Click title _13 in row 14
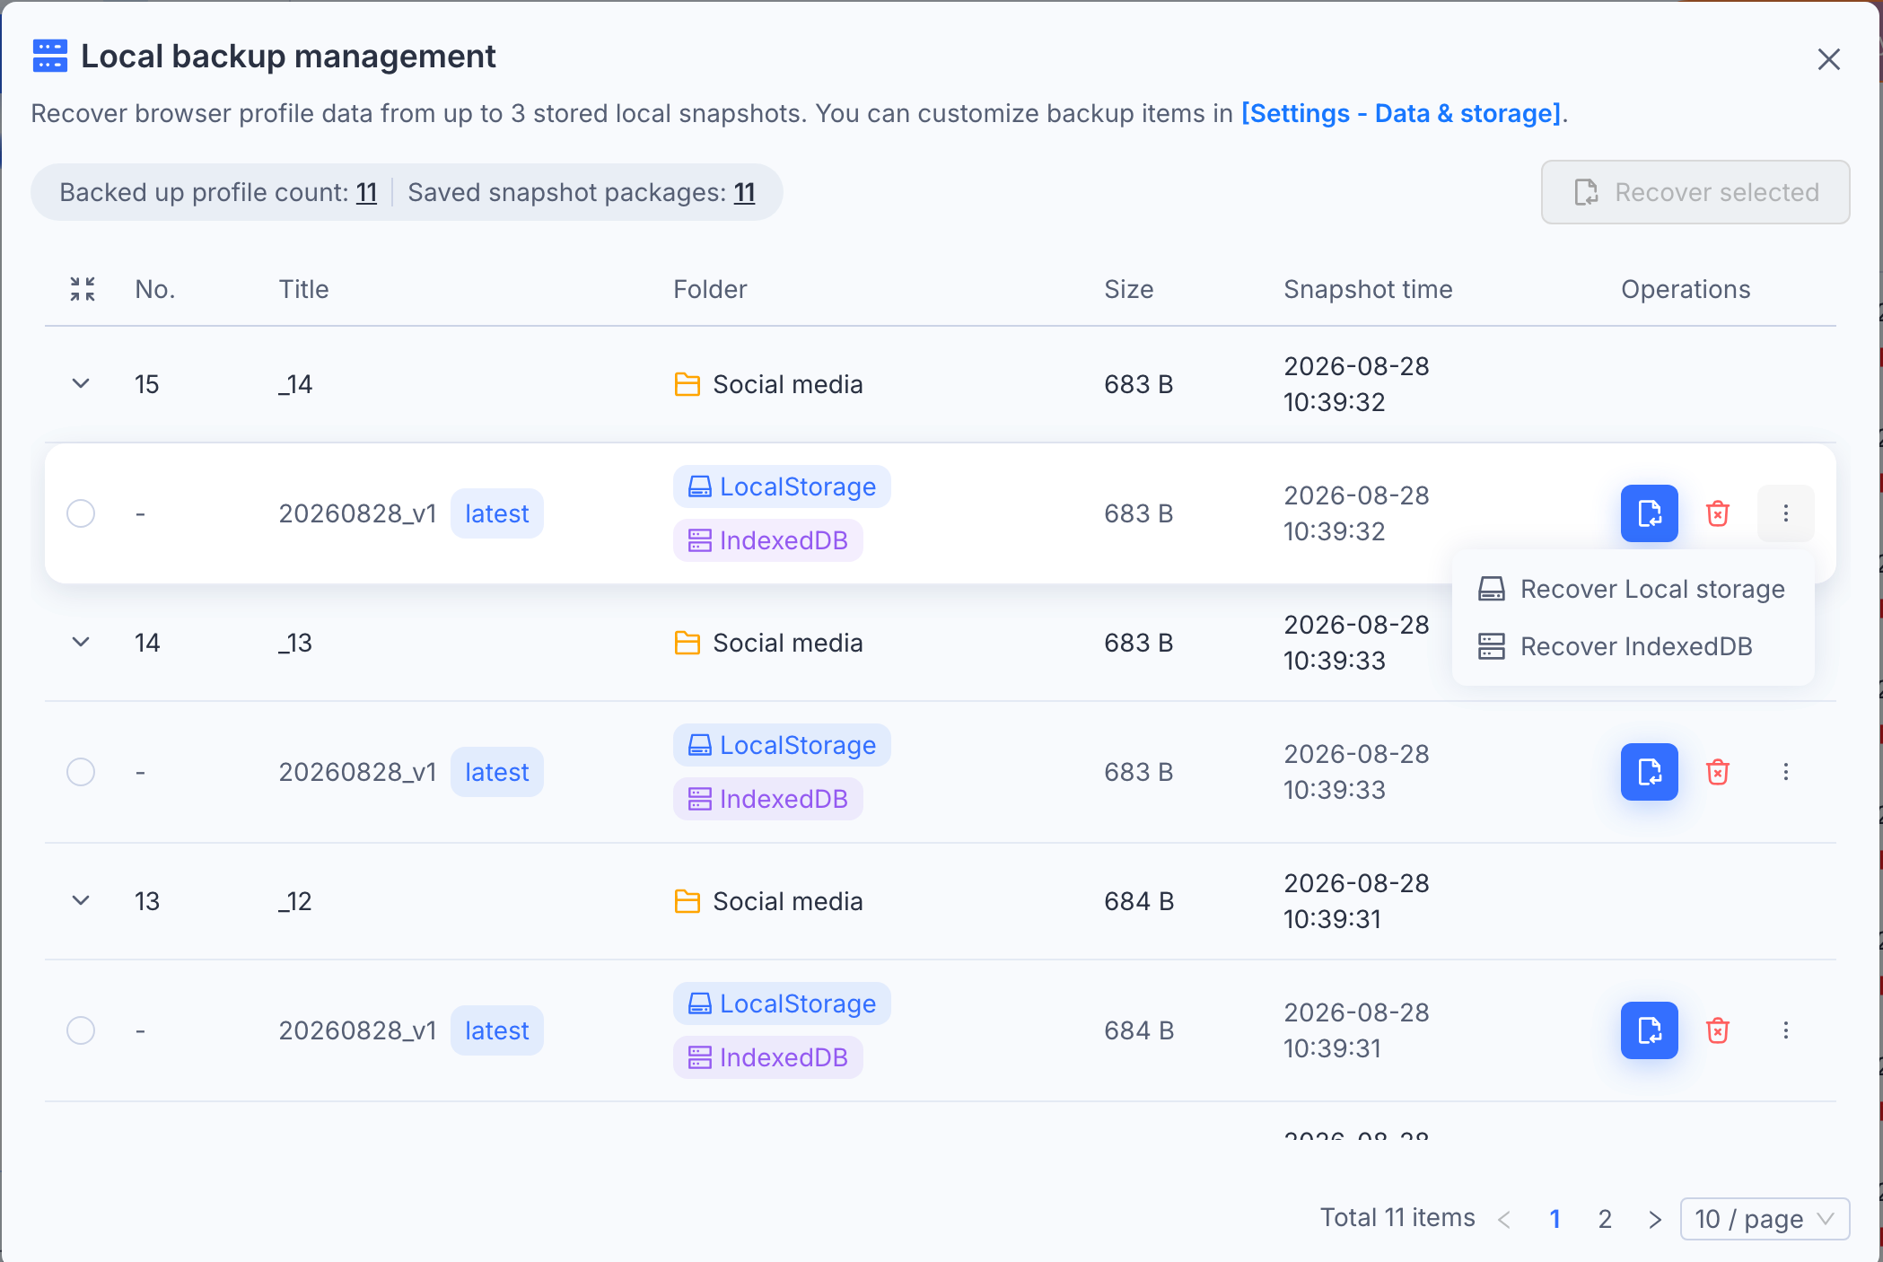The width and height of the screenshot is (1883, 1262). (x=295, y=643)
